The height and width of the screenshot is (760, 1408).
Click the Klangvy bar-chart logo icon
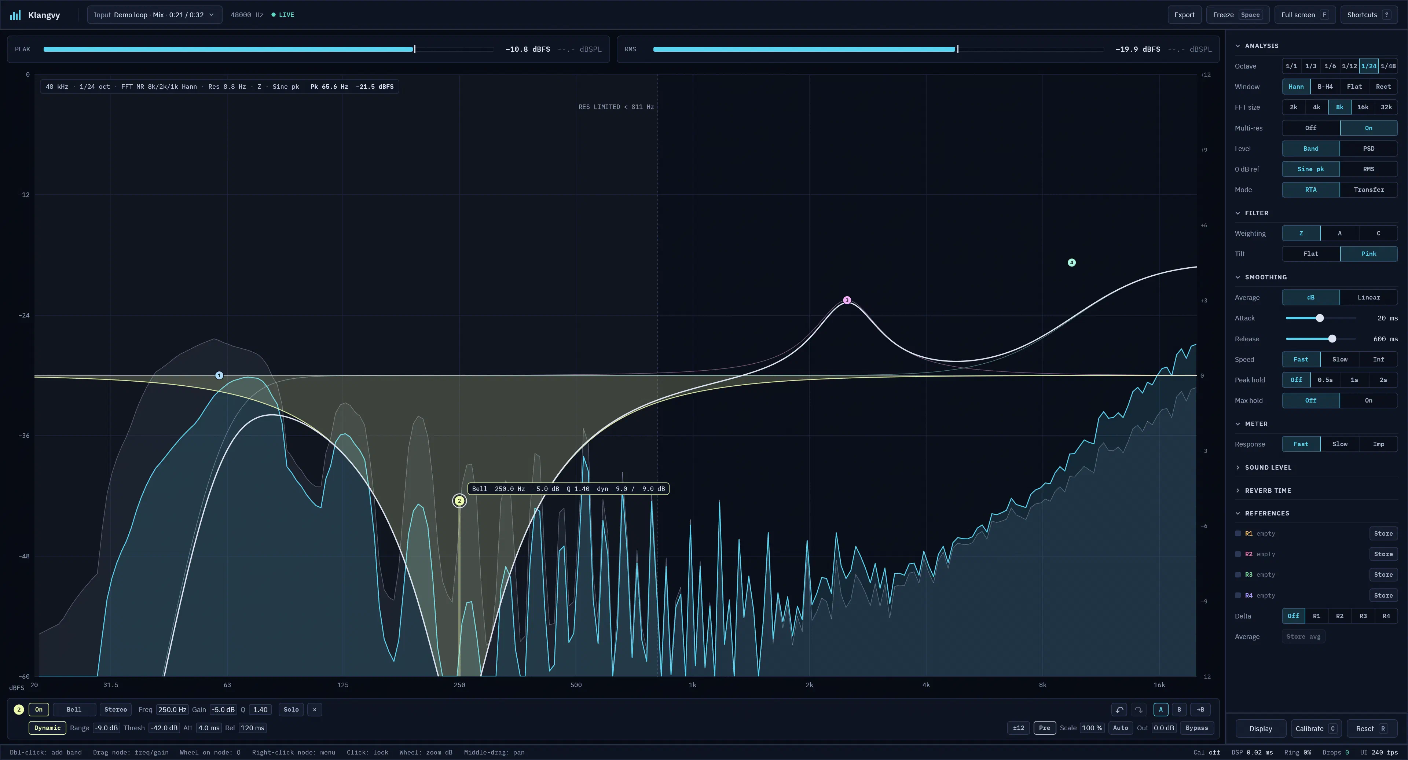pos(15,15)
